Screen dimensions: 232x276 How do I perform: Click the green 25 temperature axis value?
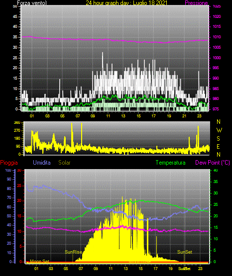point(216,204)
